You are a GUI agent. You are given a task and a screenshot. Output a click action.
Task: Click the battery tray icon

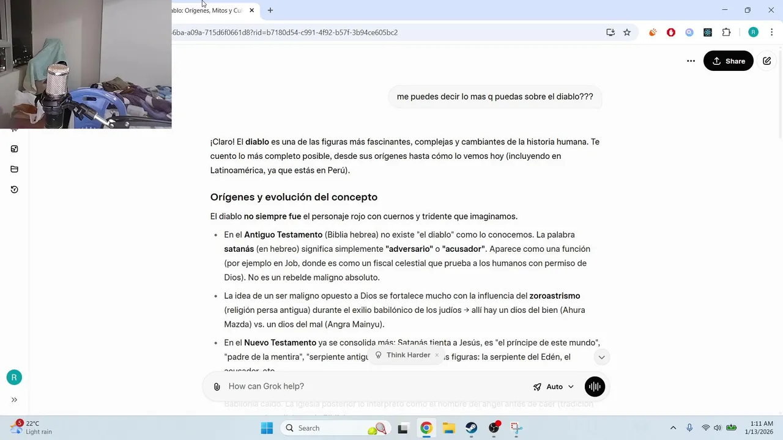tap(731, 428)
